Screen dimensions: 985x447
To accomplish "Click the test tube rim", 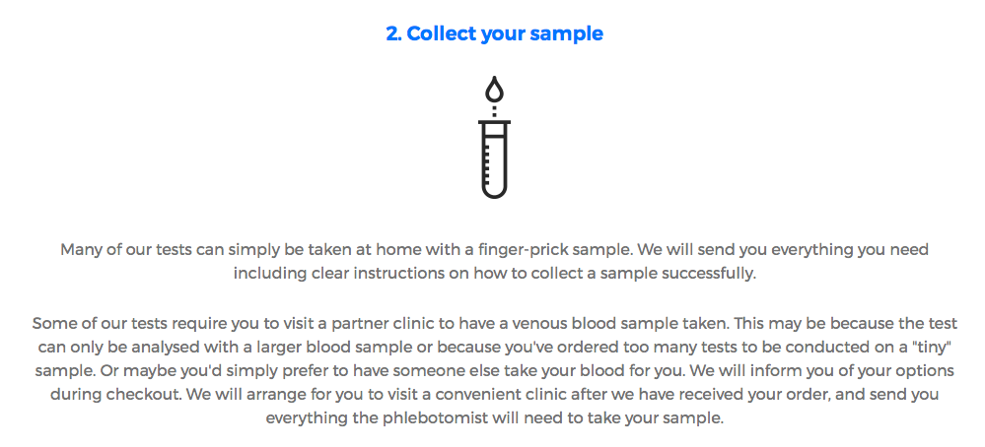I will coord(494,122).
